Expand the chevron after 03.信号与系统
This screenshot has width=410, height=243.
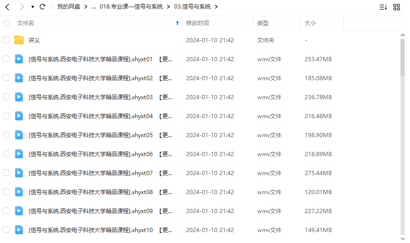[216, 7]
